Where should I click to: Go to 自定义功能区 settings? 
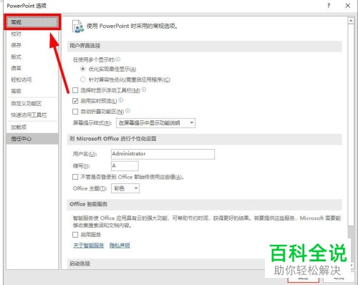coord(32,104)
